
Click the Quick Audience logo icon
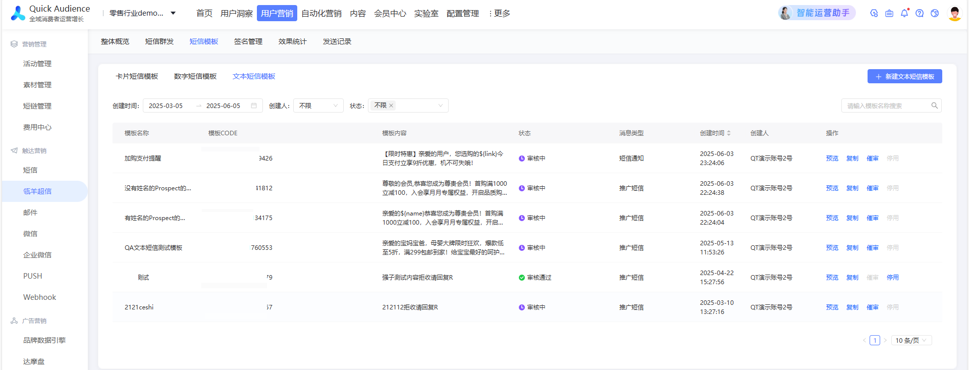point(18,13)
